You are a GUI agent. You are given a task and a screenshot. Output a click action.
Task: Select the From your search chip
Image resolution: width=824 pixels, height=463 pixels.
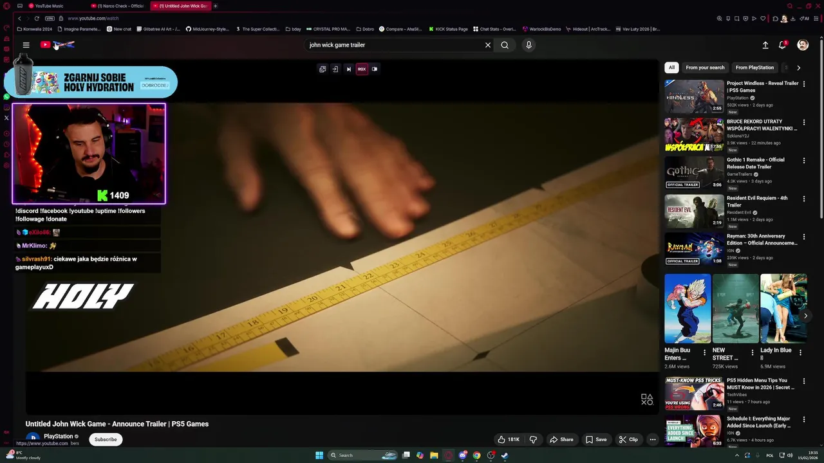705,68
